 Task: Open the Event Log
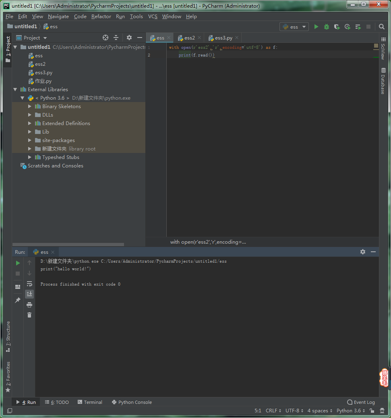tap(361, 402)
